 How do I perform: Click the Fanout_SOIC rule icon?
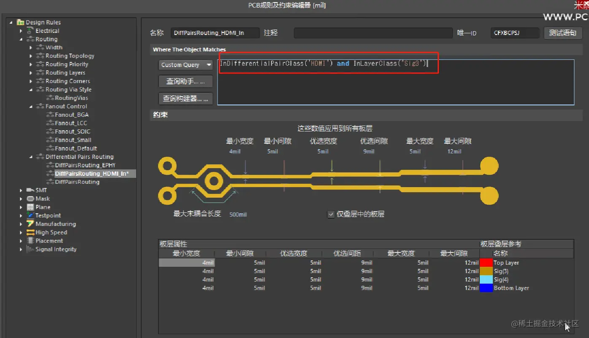(x=50, y=131)
